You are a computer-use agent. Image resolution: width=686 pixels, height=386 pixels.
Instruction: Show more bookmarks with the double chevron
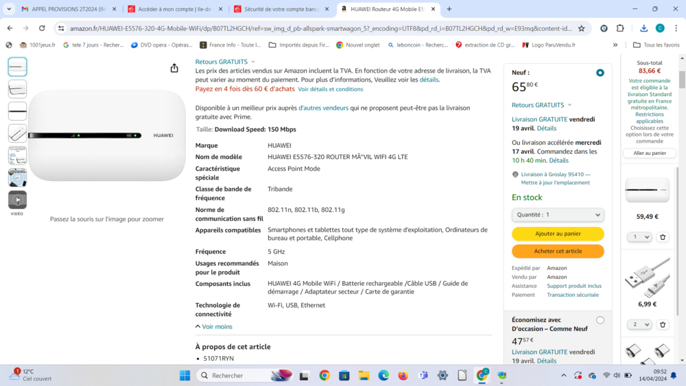coord(615,45)
